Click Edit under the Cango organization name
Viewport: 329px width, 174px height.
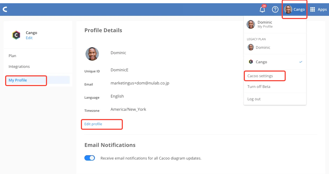[x=28, y=38]
